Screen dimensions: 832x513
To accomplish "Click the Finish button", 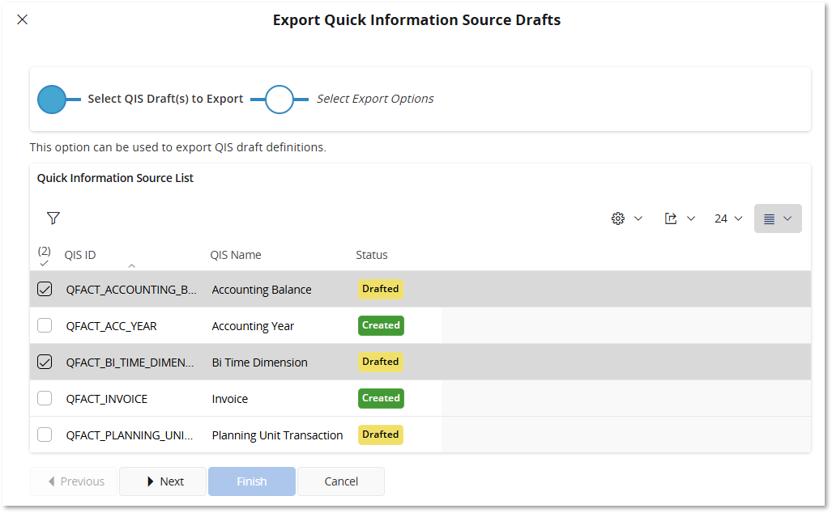I will (x=251, y=481).
